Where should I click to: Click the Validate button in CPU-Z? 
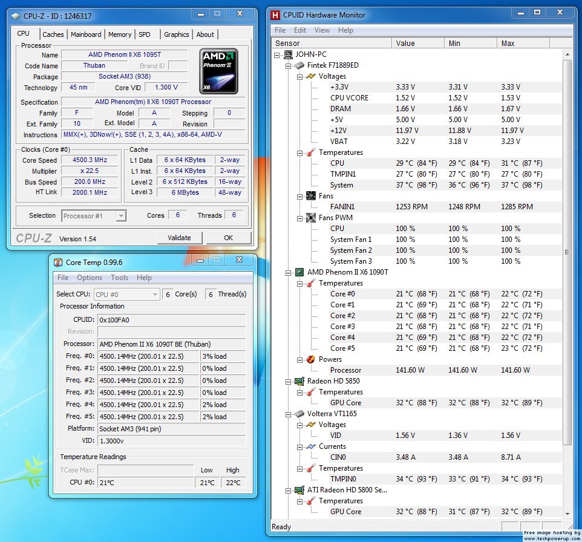click(180, 238)
